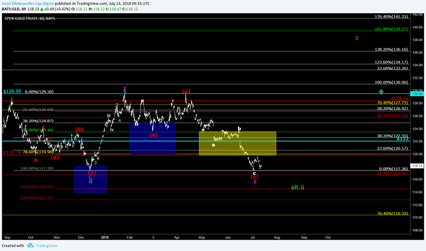This screenshot has height=251, width=426.
Task: Select the green alt.ii wave label
Action: (x=297, y=187)
